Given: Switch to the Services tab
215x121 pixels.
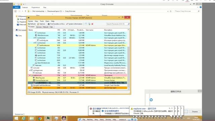Looking at the screenshot, I should point(39,27).
